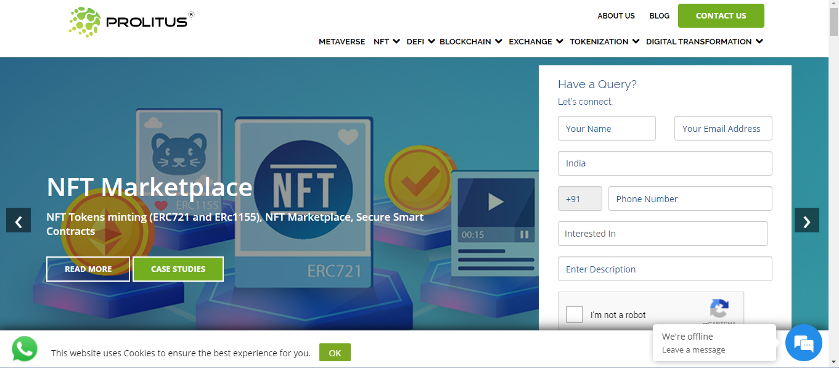Expand the DEFI menu dropdown

click(420, 42)
